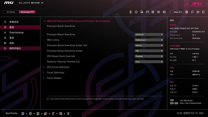208x117 pixels.
Task: Open the USB flash drive icon in toolbar
Action: 130,12
